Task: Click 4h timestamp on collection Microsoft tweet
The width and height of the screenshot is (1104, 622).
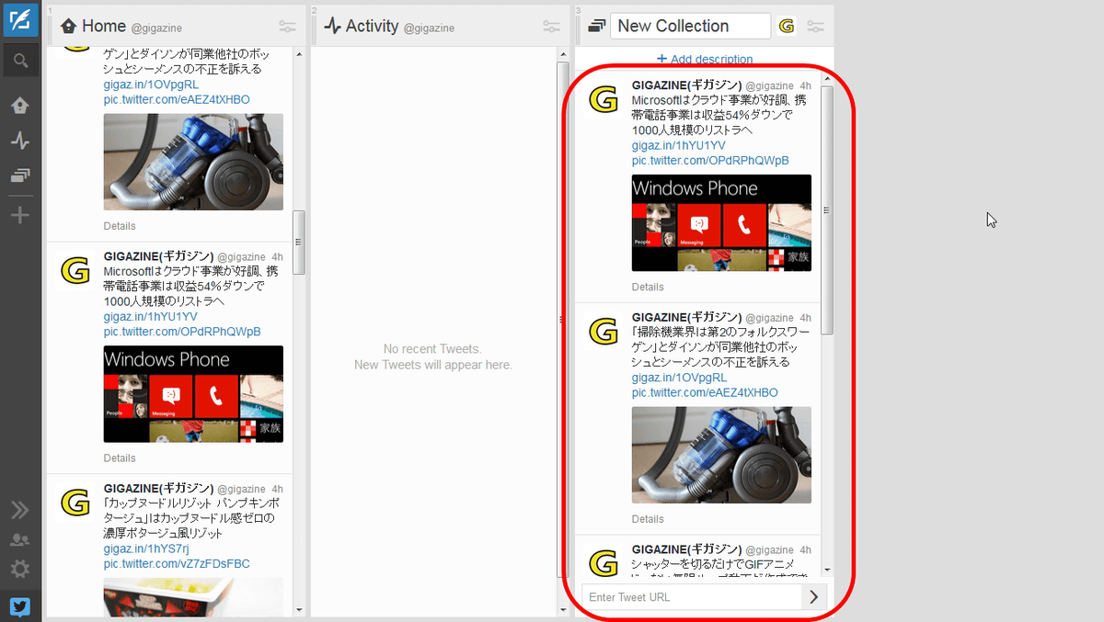Action: (806, 85)
